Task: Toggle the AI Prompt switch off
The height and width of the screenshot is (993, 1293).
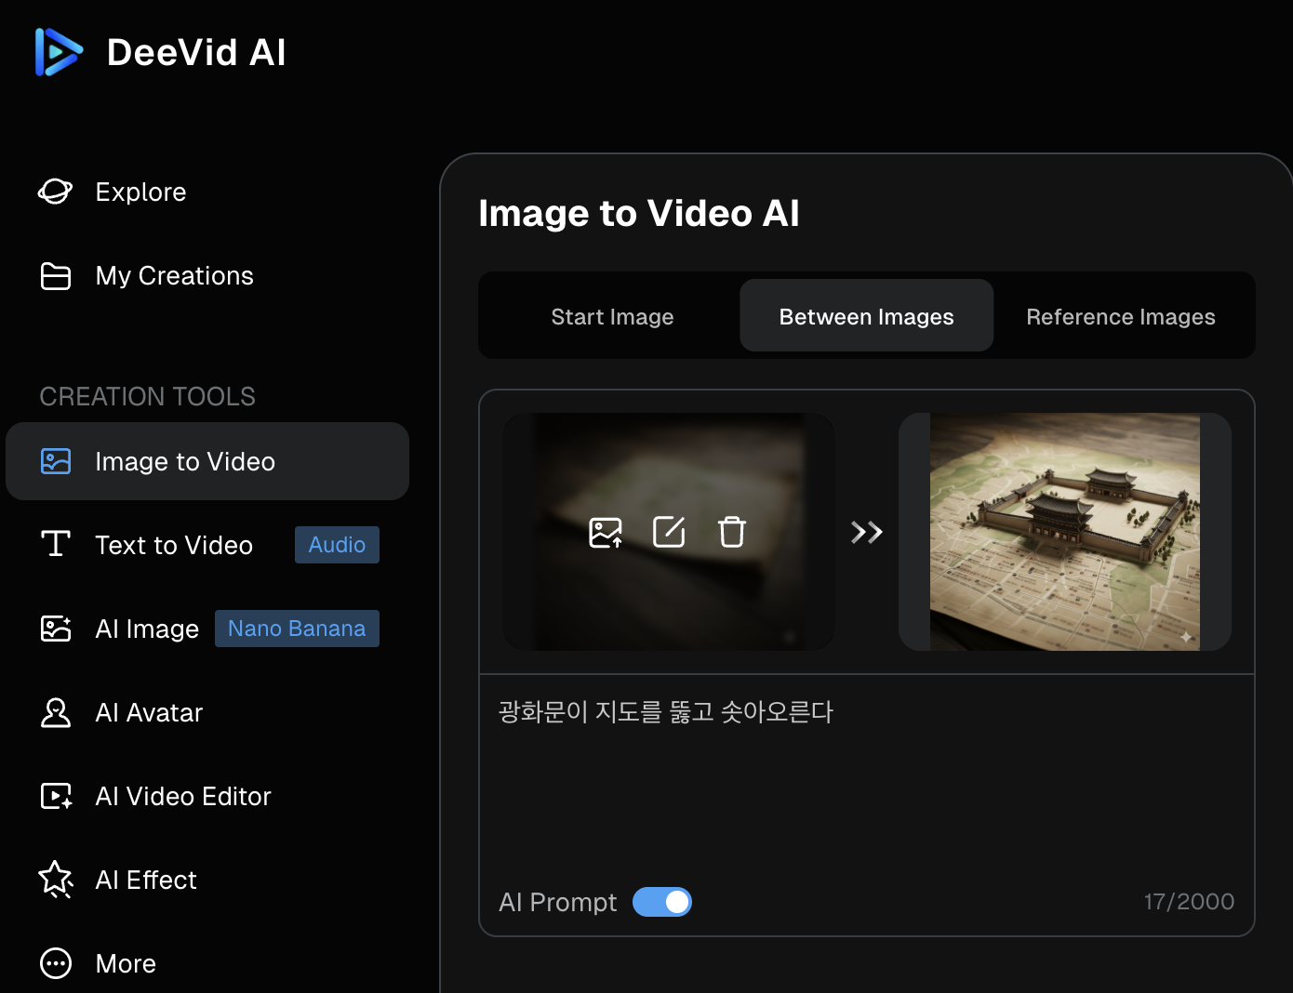Action: [x=662, y=902]
